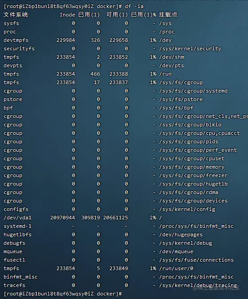This screenshot has height=299, width=248.
Task: Click 'binfmt_misc' filesystem name
Action: [x=20, y=277]
